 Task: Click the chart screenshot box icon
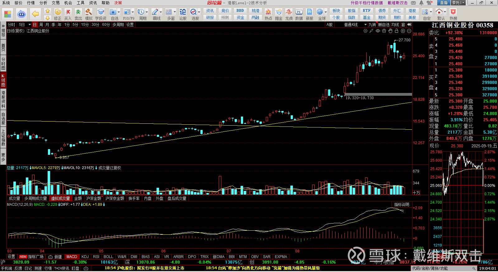pyautogui.click(x=384, y=31)
